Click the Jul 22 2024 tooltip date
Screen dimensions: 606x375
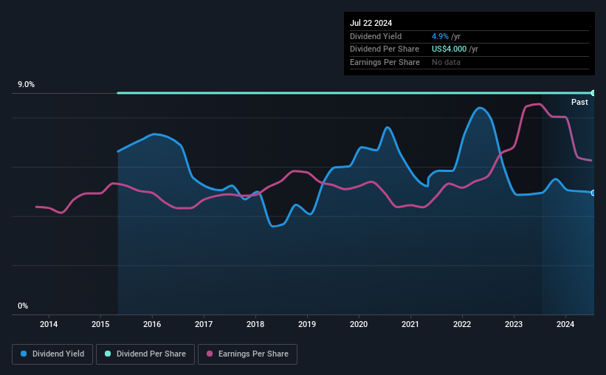(x=371, y=23)
